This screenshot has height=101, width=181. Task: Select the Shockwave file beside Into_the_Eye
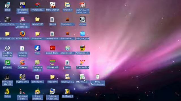pyautogui.click(x=68, y=34)
